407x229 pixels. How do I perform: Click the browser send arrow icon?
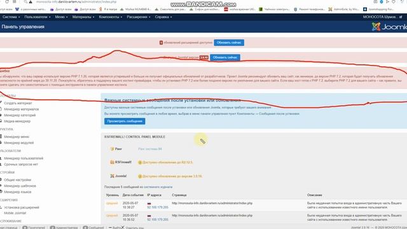pyautogui.click(x=387, y=1)
